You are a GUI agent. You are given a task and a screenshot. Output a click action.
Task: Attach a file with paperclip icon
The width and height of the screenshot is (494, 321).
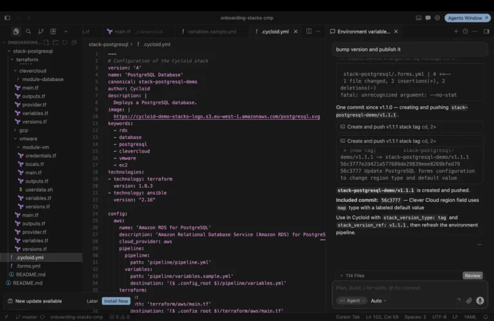pos(469,301)
